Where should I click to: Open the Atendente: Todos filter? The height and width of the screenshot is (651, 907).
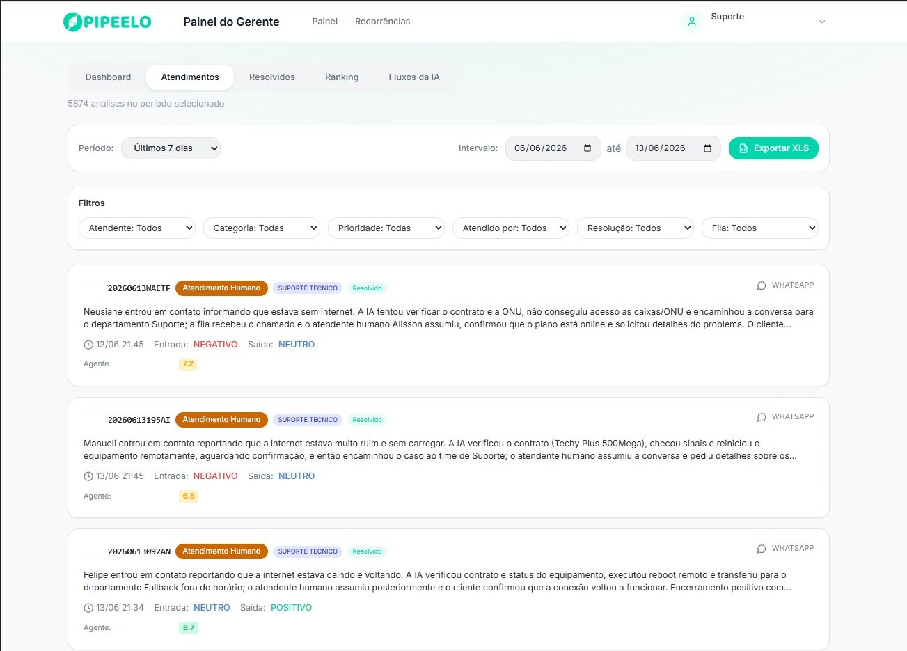click(x=137, y=228)
